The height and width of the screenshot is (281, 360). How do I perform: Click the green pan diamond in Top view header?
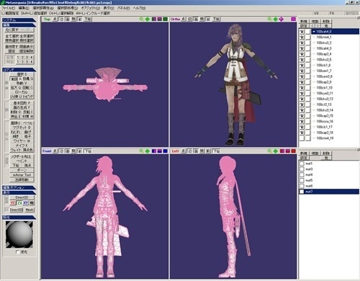(x=148, y=19)
